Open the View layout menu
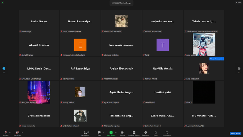This screenshot has height=137, width=243. pos(238,3)
